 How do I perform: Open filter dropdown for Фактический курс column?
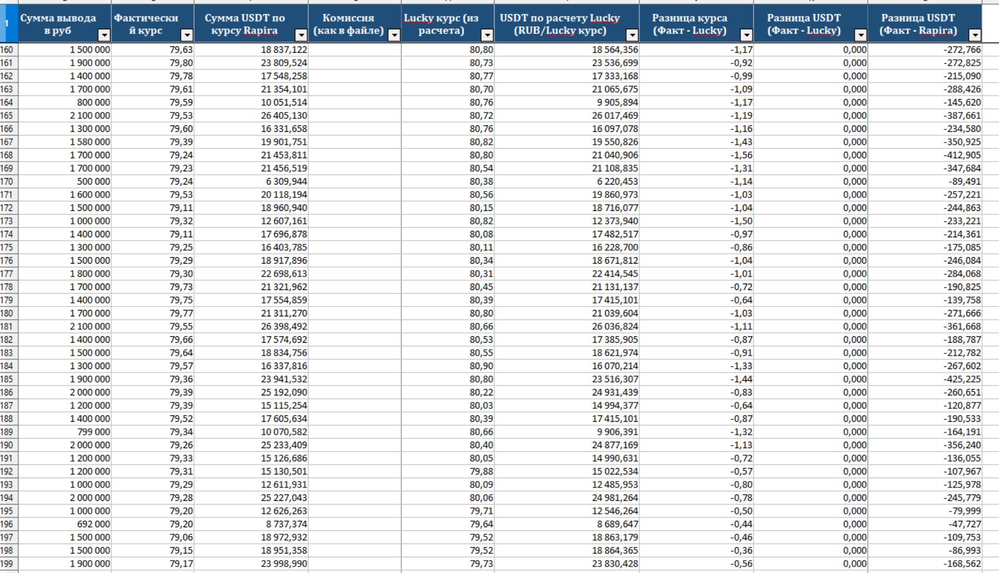186,35
